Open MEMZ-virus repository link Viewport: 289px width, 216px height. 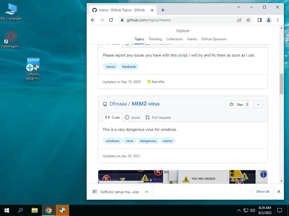(146, 104)
